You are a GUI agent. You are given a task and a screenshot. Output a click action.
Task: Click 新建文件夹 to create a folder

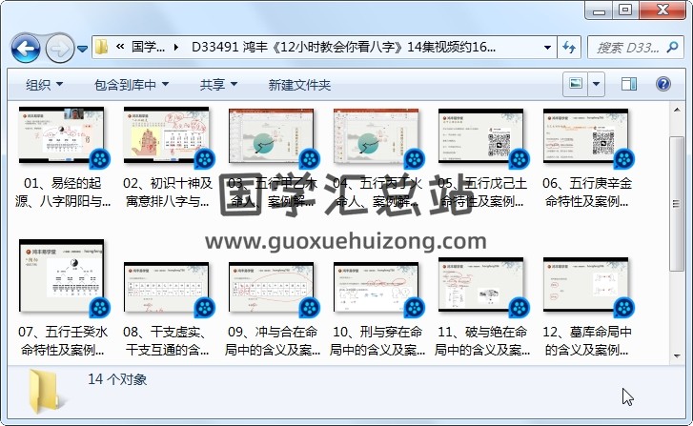(x=299, y=85)
